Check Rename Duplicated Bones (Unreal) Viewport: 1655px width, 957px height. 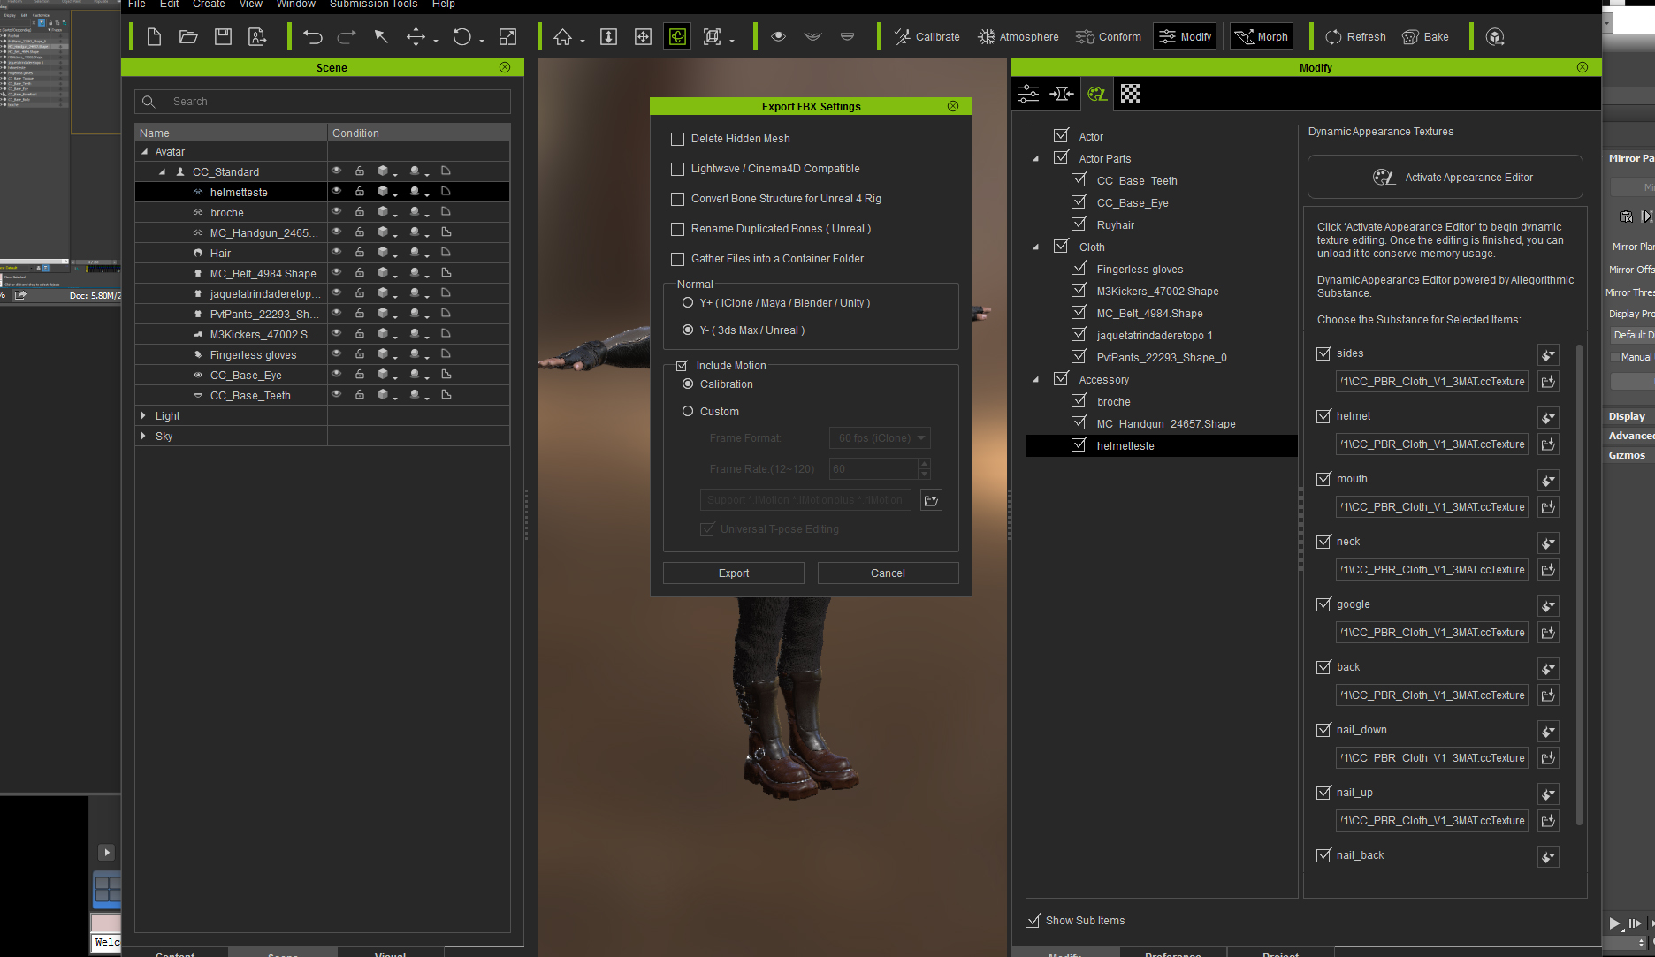[678, 229]
